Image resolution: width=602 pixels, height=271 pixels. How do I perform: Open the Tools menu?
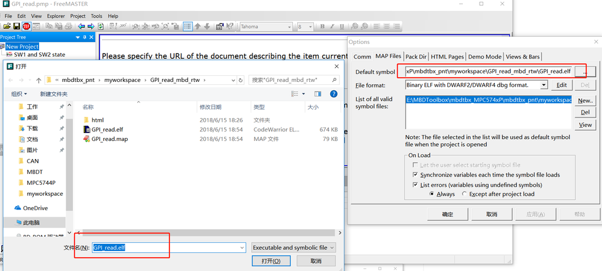[96, 16]
